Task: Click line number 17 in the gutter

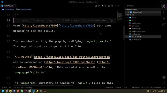Action: point(8,41)
